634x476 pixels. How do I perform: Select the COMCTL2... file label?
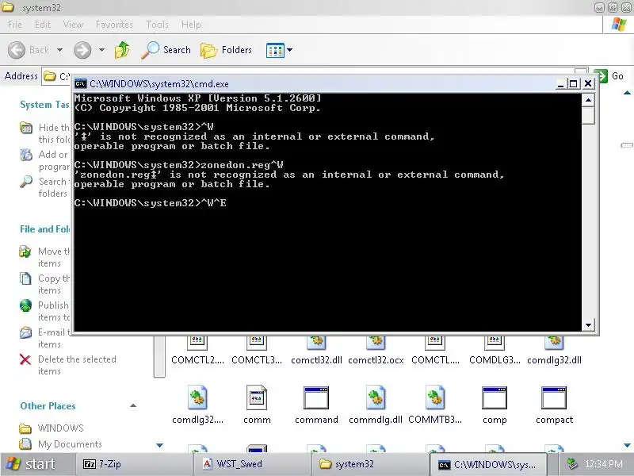197,360
